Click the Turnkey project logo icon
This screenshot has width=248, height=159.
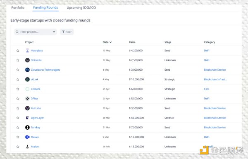pyautogui.click(x=27, y=127)
